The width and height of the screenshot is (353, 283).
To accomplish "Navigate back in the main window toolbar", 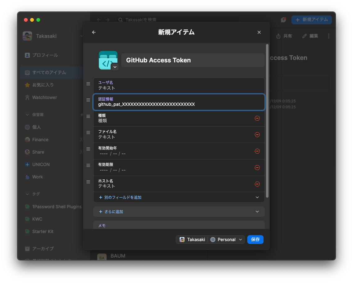I will [x=99, y=20].
